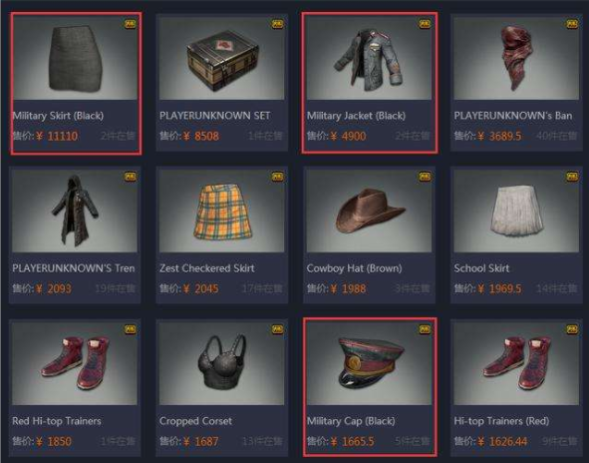Image resolution: width=589 pixels, height=463 pixels.
Task: View the Military Jacket (Black) image
Action: coord(369,58)
